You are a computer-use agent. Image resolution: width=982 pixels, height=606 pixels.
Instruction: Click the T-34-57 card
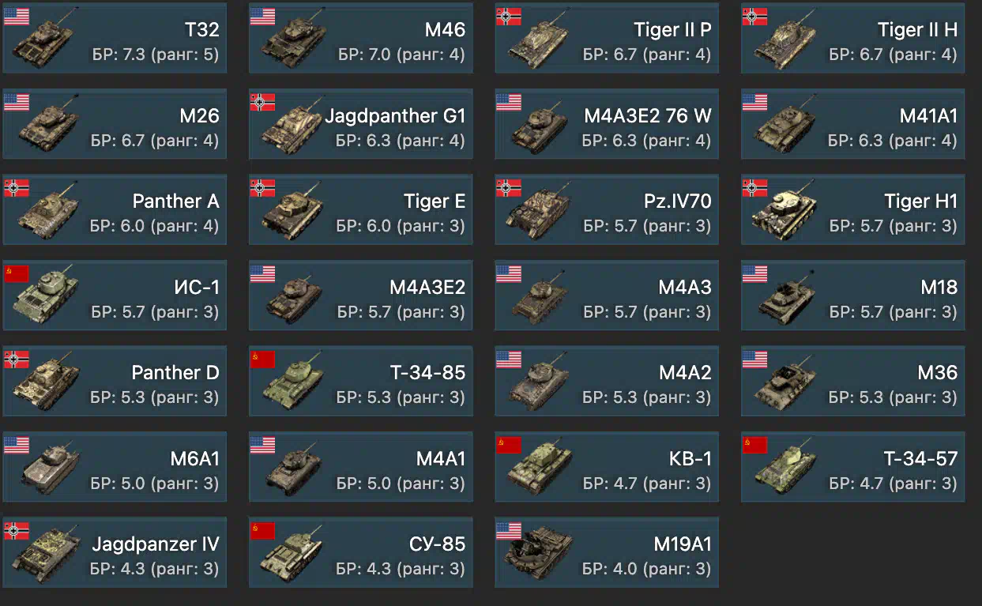852,465
